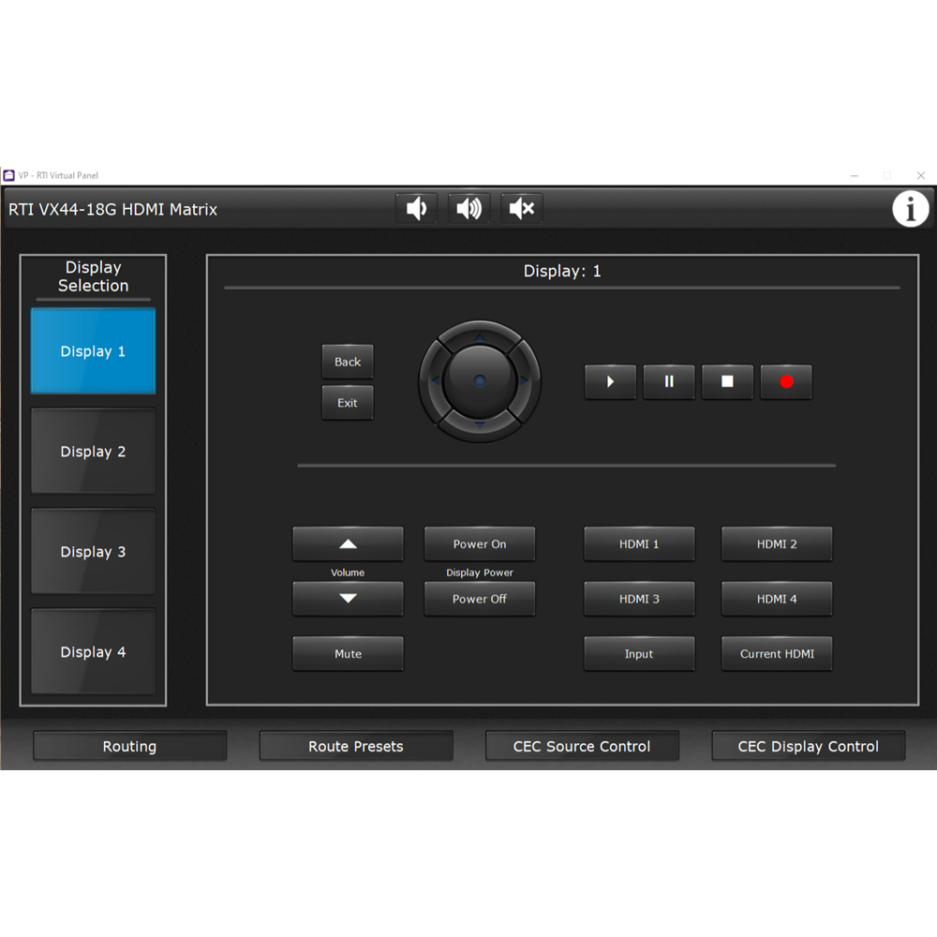This screenshot has width=937, height=937.
Task: Click the VP app icon in title bar
Action: (x=9, y=175)
